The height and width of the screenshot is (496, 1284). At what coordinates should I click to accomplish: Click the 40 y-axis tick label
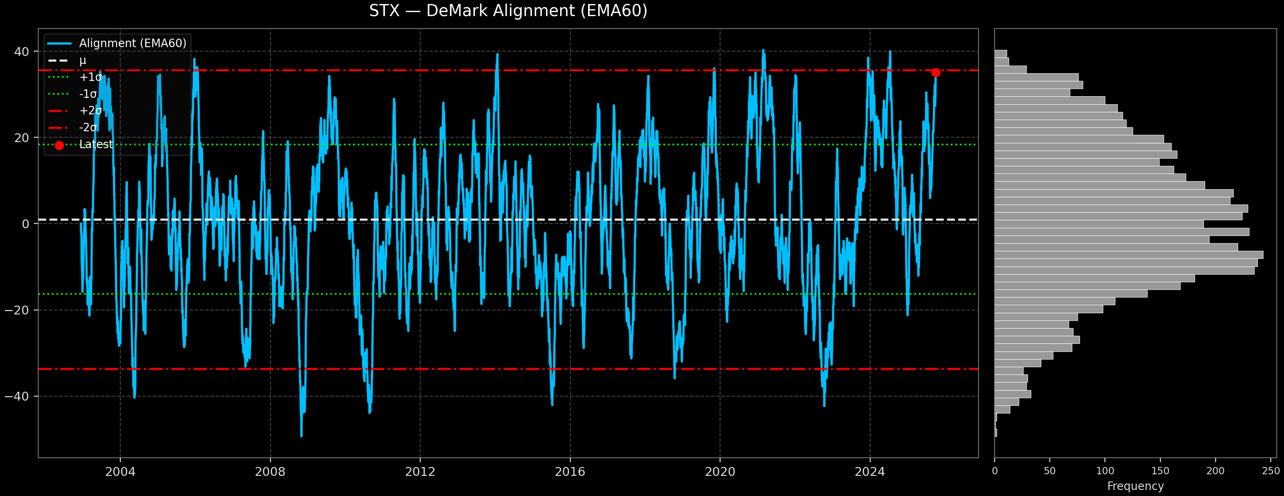click(21, 52)
